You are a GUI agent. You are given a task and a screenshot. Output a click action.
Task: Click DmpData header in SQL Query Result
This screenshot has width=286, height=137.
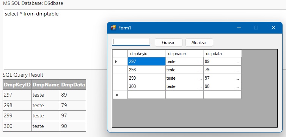73,85
